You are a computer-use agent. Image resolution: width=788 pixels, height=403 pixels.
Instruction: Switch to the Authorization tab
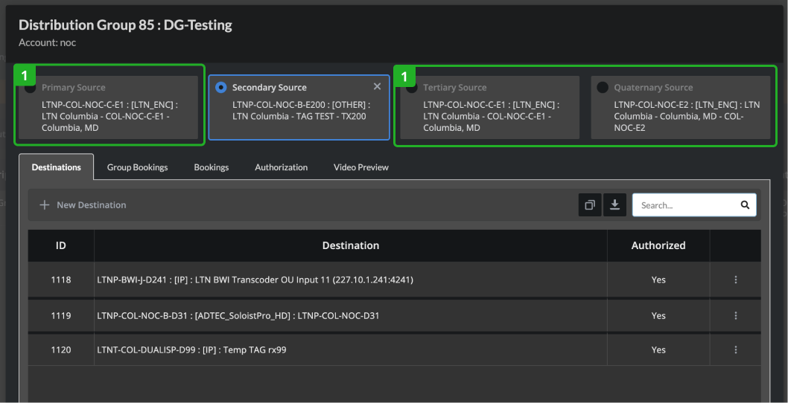(x=281, y=167)
